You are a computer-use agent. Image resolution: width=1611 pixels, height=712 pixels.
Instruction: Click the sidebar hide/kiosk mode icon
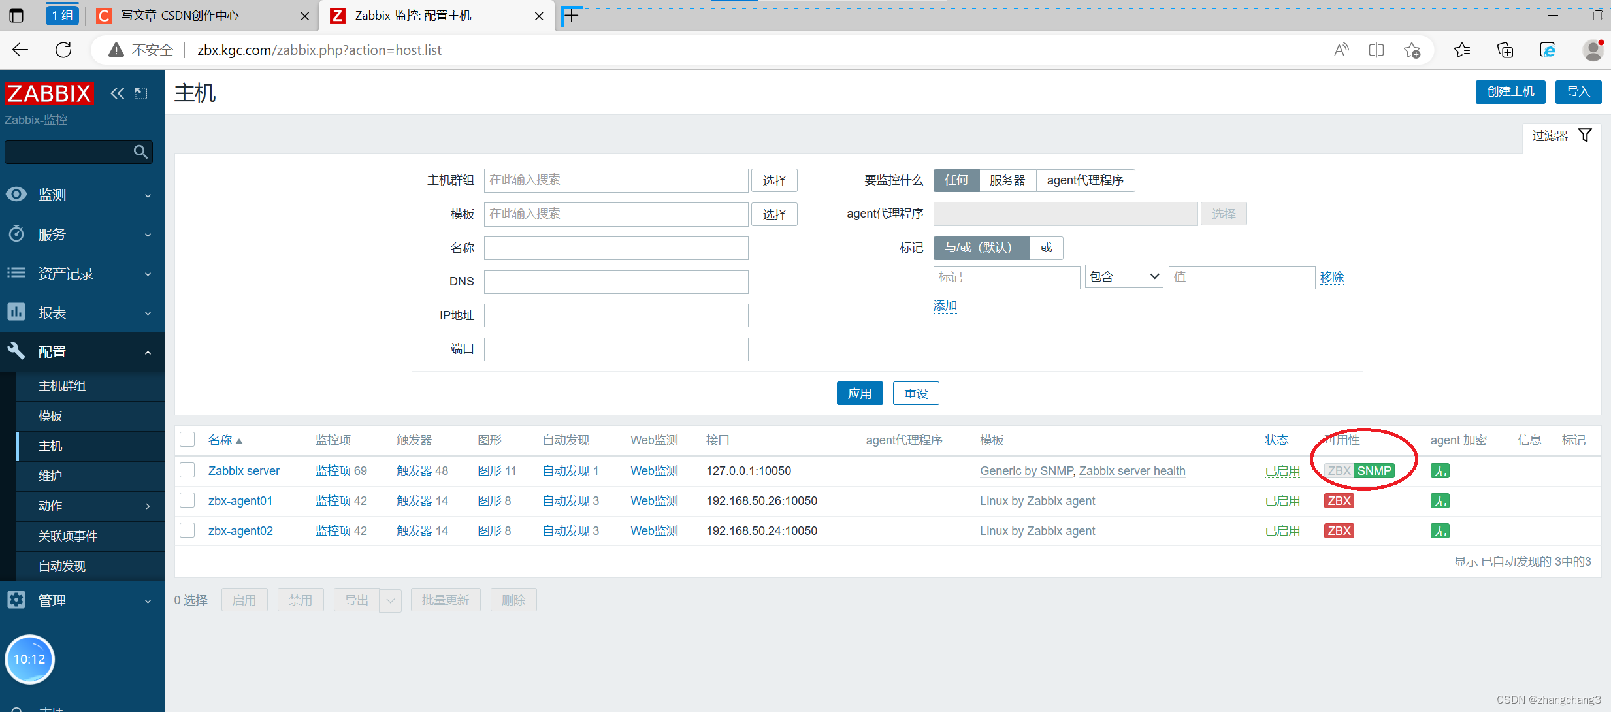coord(141,93)
